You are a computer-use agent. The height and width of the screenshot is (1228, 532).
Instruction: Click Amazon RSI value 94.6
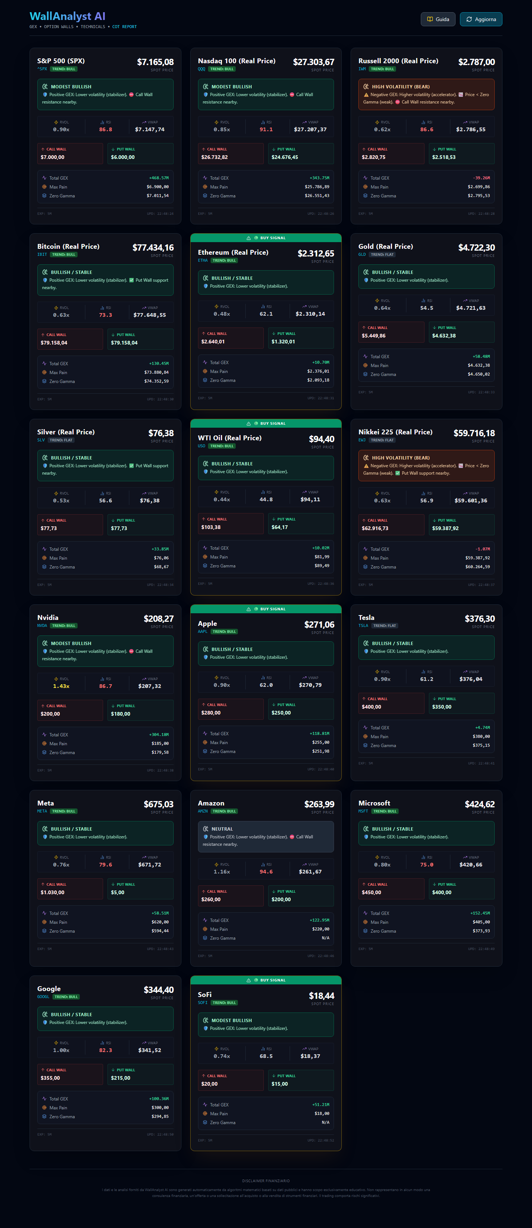(266, 872)
